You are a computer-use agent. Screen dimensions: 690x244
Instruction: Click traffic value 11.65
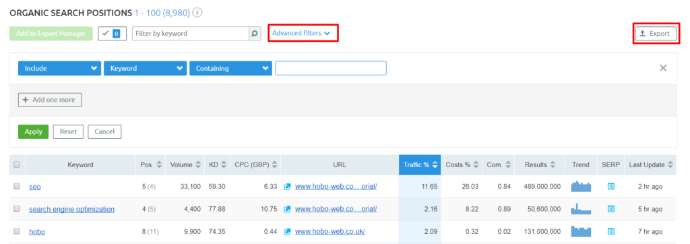(429, 187)
